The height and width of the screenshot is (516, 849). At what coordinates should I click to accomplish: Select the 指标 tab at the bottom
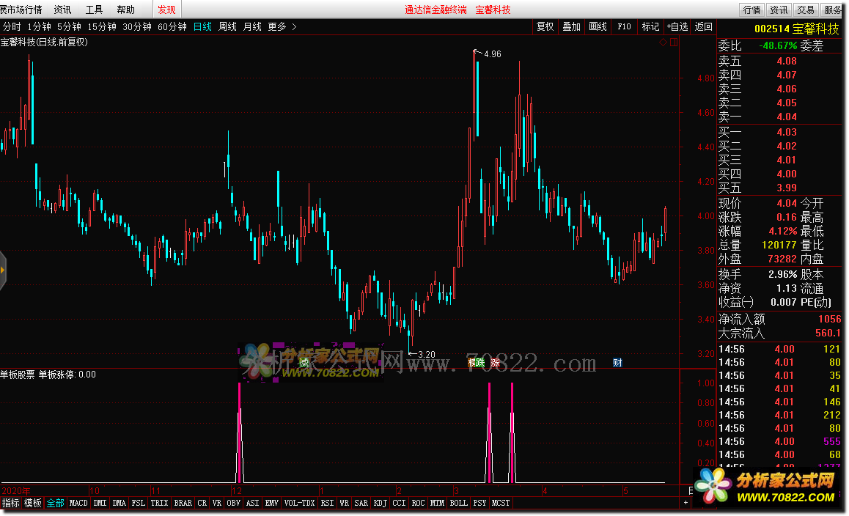pos(11,503)
